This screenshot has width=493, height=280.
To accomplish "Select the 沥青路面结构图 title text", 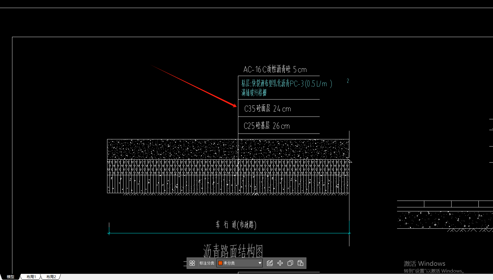I will (233, 251).
